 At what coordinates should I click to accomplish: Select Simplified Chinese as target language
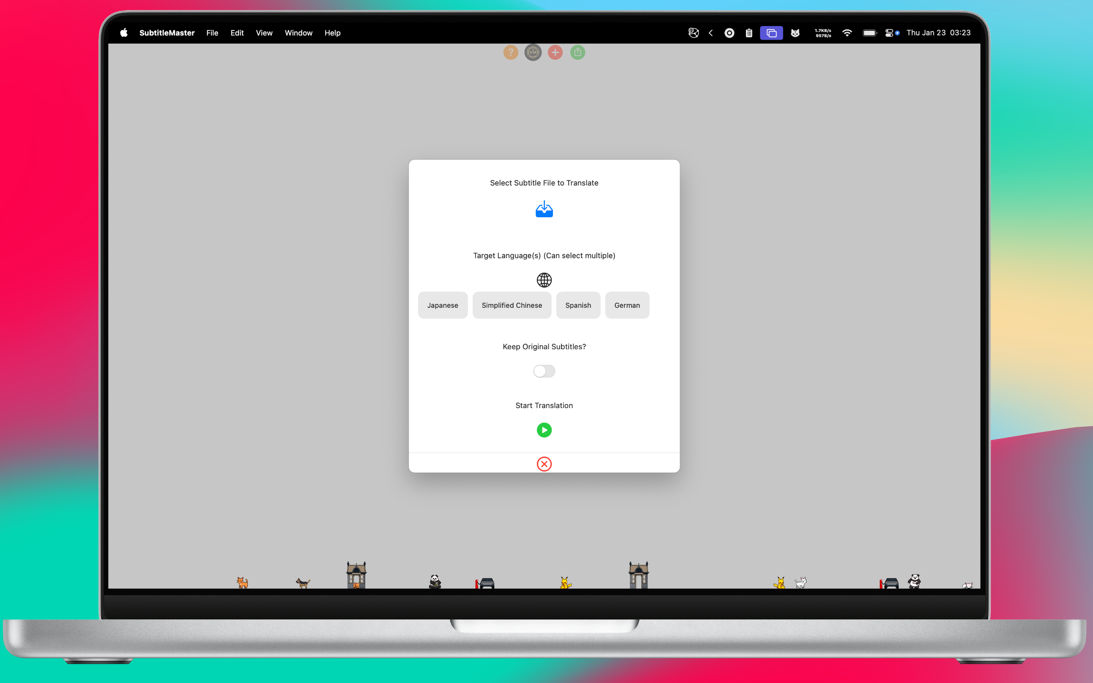tap(511, 305)
